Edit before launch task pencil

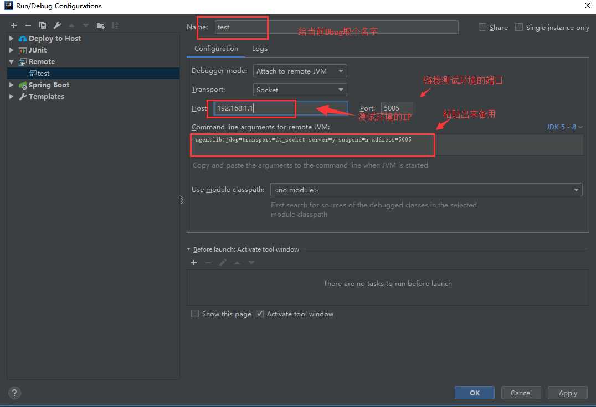(x=223, y=263)
